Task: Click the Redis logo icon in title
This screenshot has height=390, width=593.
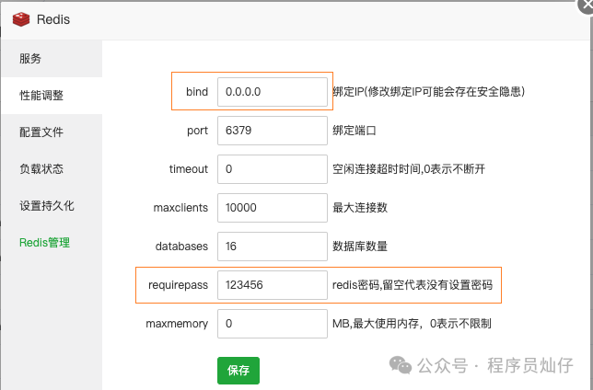Action: click(x=21, y=19)
